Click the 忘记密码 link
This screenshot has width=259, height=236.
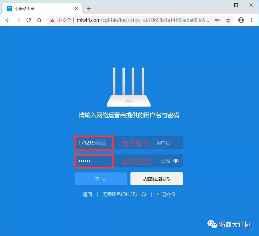(x=166, y=194)
